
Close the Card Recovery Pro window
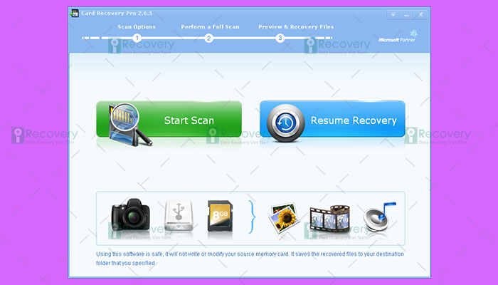pyautogui.click(x=420, y=14)
